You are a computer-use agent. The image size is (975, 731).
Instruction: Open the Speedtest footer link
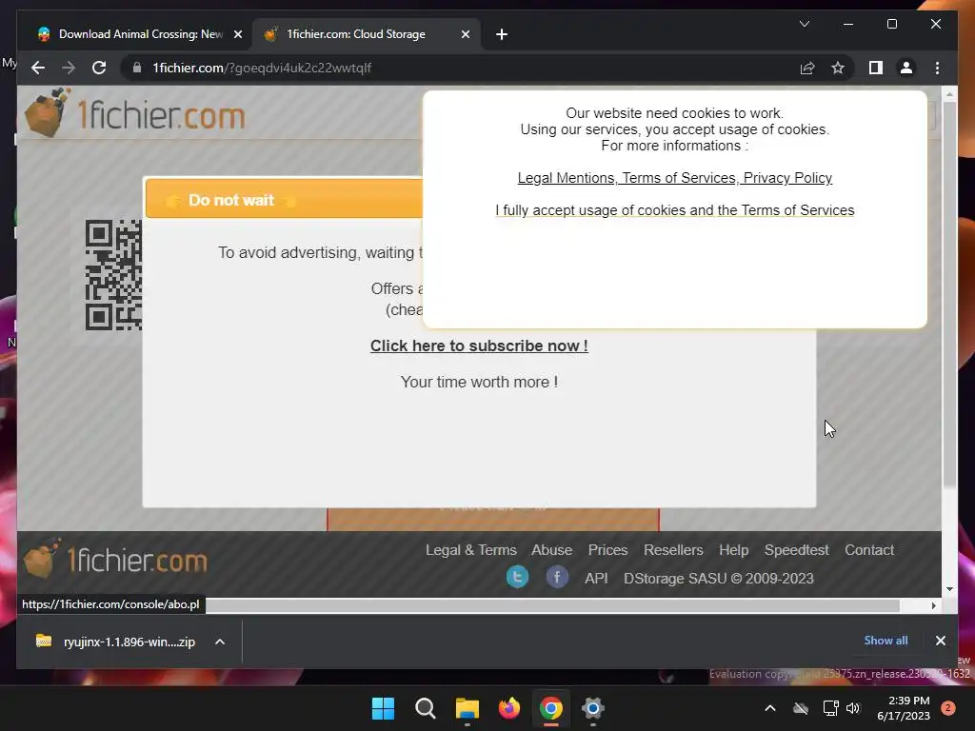(797, 550)
